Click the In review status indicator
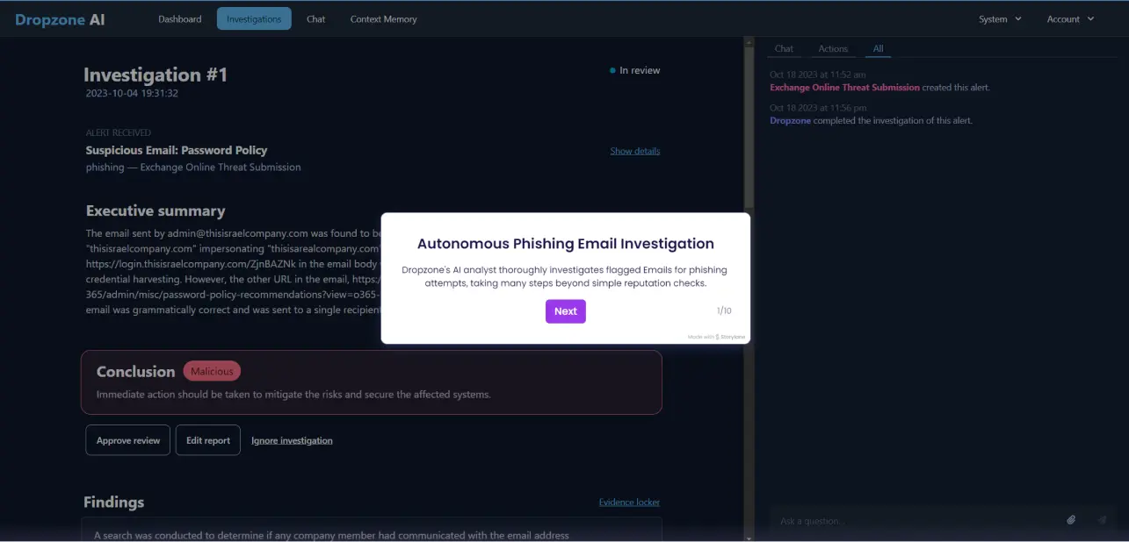This screenshot has width=1129, height=542. (x=635, y=70)
